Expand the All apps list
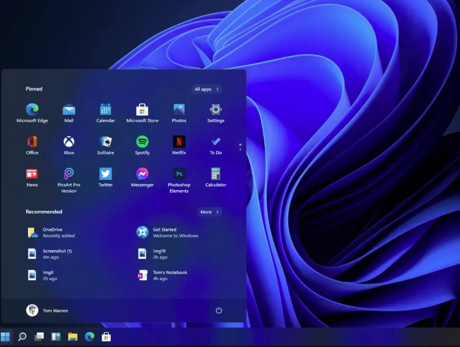The height and width of the screenshot is (347, 460). [x=206, y=89]
